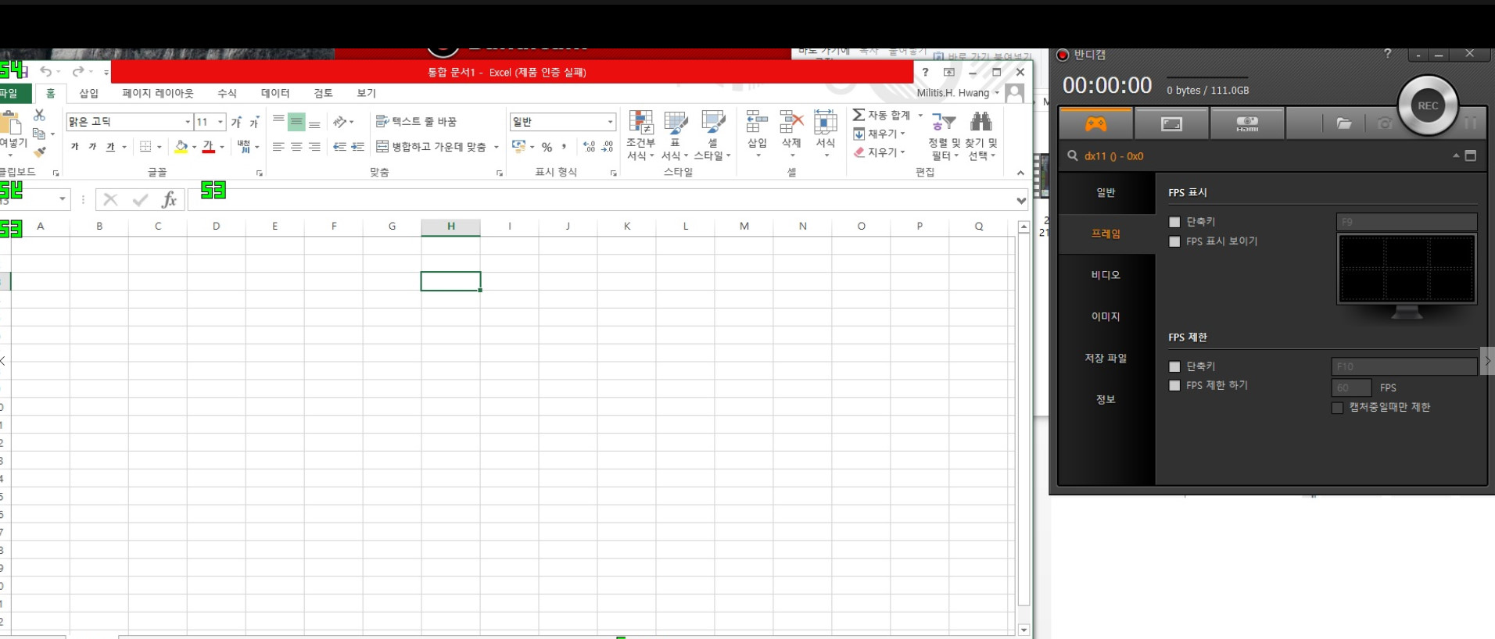Collapse the Excel ribbon with the caret

click(x=1020, y=173)
